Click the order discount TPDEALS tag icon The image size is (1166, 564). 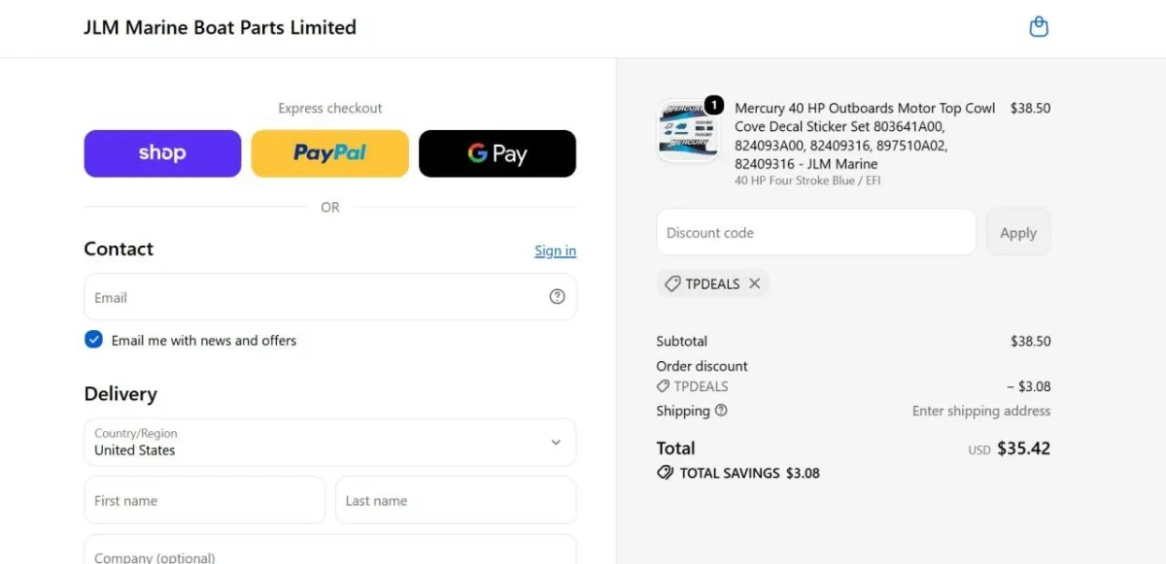pos(663,386)
